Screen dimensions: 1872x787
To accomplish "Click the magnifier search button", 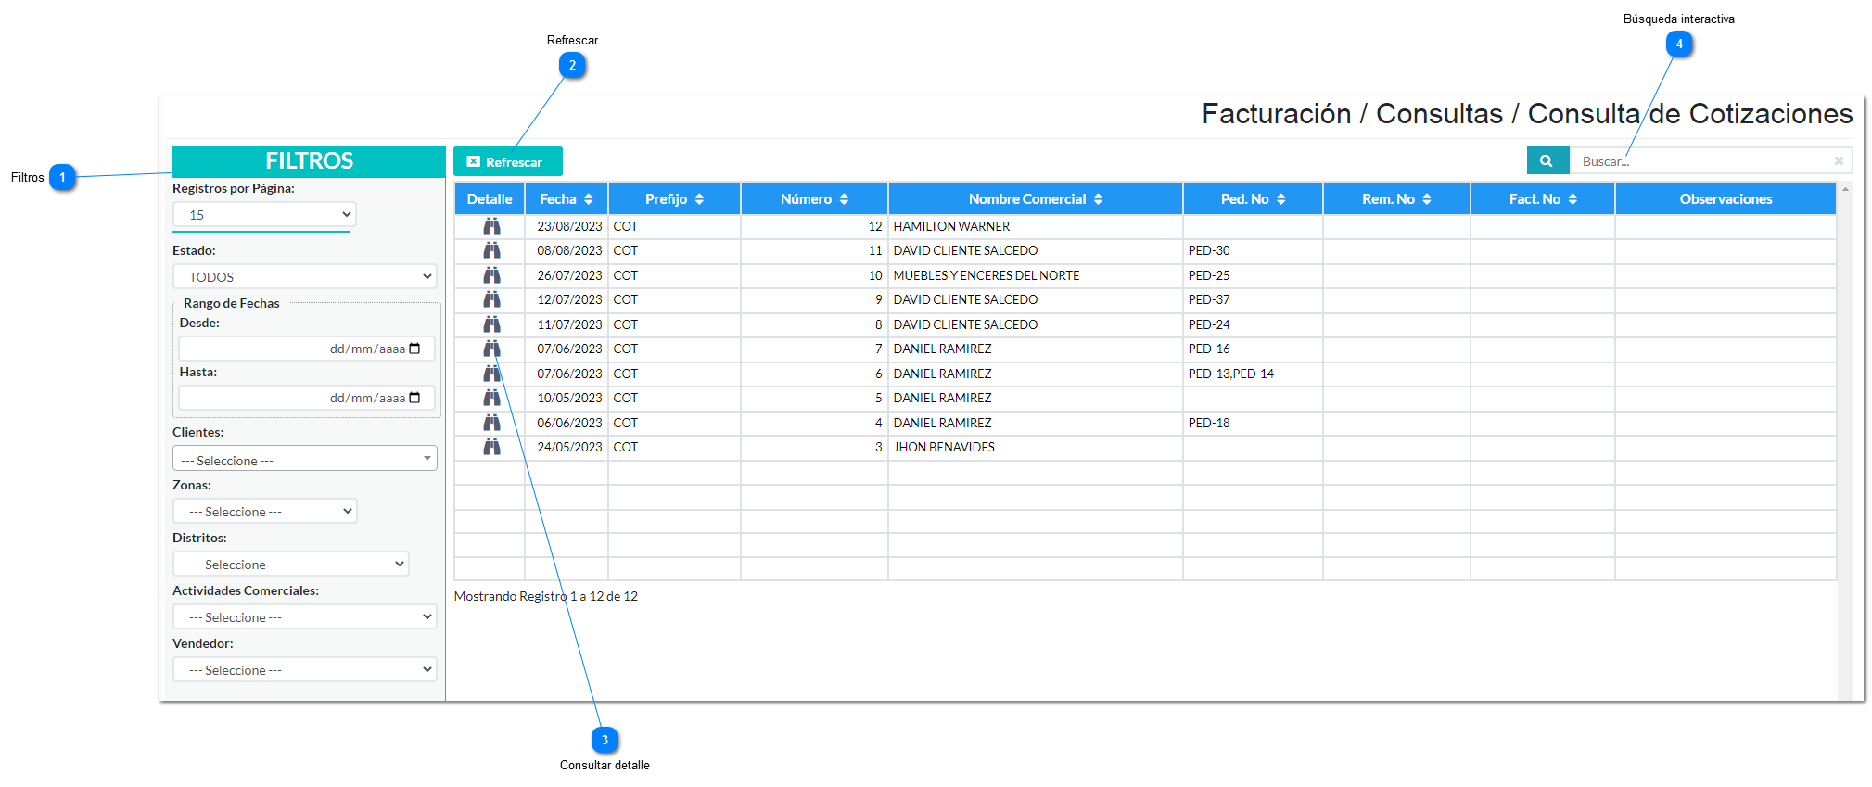I will (x=1547, y=160).
